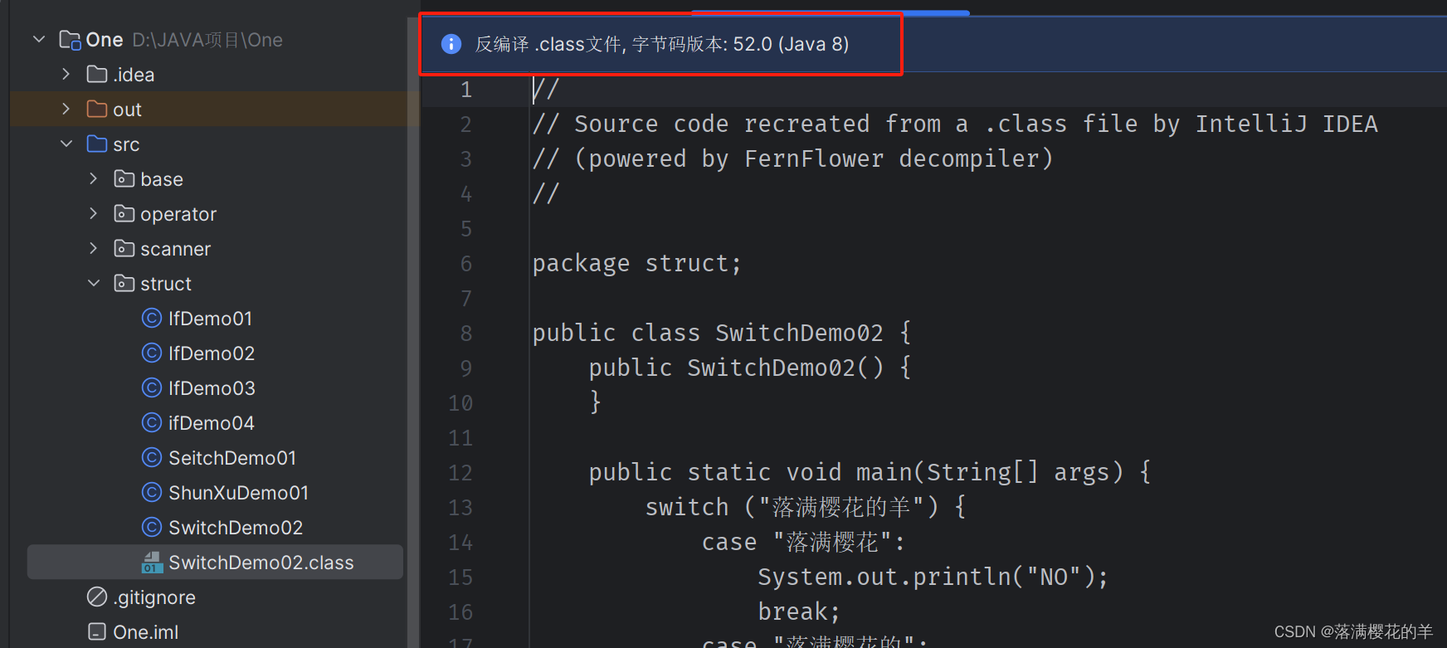The width and height of the screenshot is (1447, 648).
Task: Open ifDemo04 class file
Action: (x=212, y=422)
